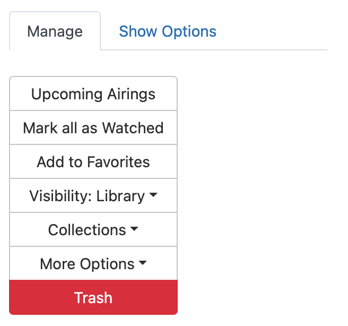Click the Show Options link text
The image size is (348, 326).
click(x=168, y=31)
